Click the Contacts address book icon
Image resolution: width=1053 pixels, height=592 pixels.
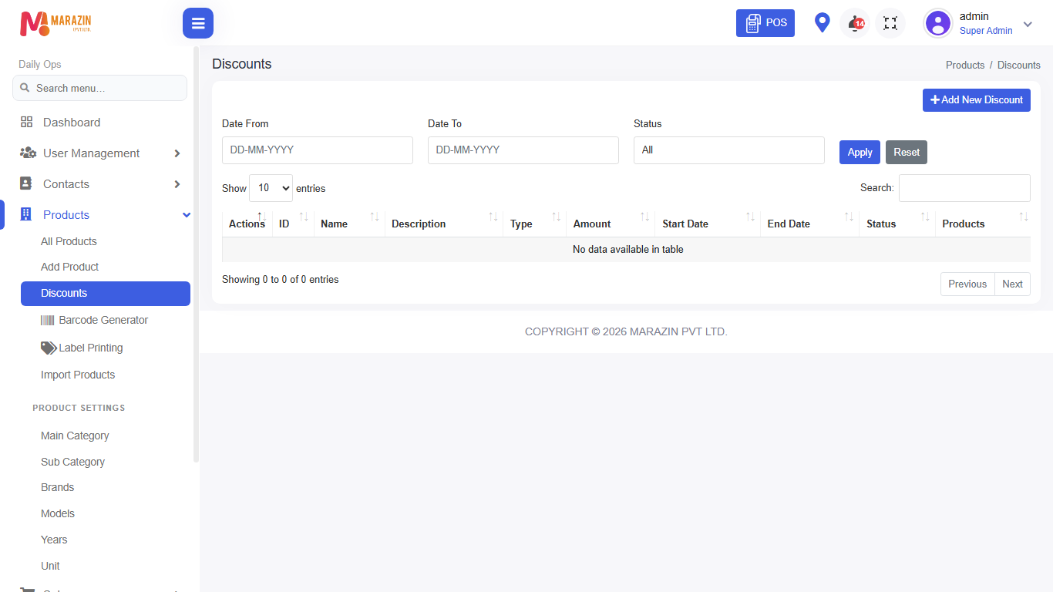26,183
